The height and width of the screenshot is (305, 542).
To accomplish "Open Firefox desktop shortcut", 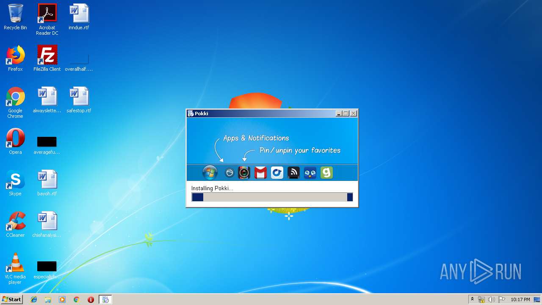I will tap(15, 58).
